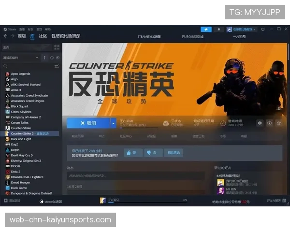Select Counter-Strike 2 launching entry
The image size is (290, 232).
coord(29,133)
